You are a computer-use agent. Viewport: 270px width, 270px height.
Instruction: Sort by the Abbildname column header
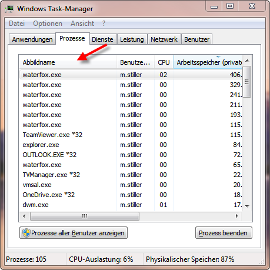pos(68,62)
